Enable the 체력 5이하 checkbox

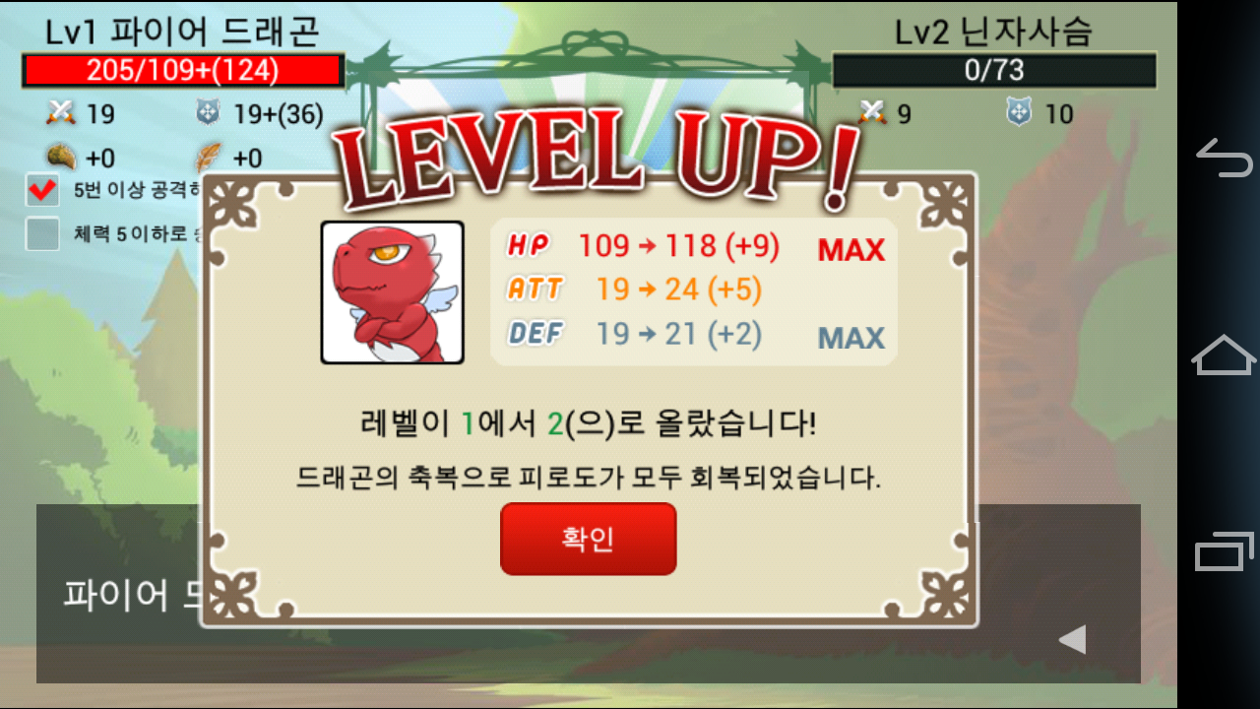pyautogui.click(x=42, y=233)
